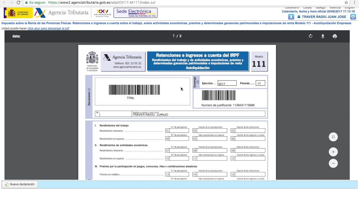The height and width of the screenshot is (202, 359).
Task: Click the NIF field in the form
Action: pyautogui.click(x=113, y=114)
